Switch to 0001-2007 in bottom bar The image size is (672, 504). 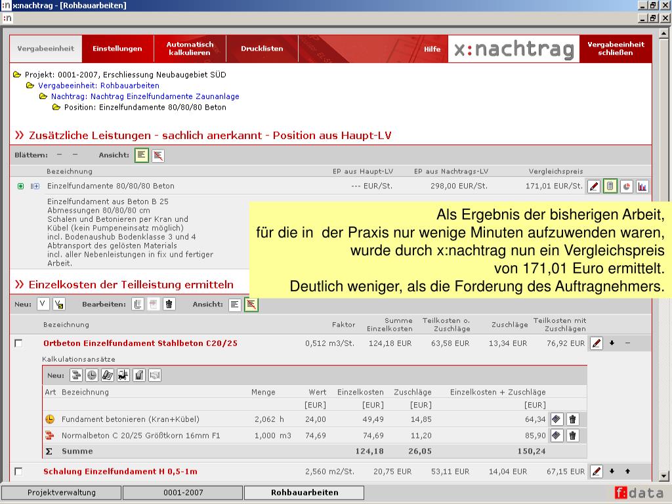(183, 493)
